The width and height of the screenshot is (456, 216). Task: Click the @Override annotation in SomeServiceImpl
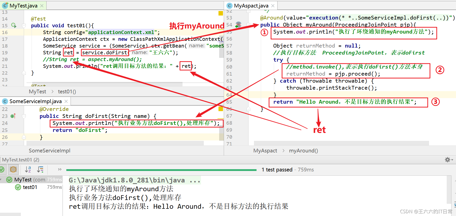tap(54, 109)
